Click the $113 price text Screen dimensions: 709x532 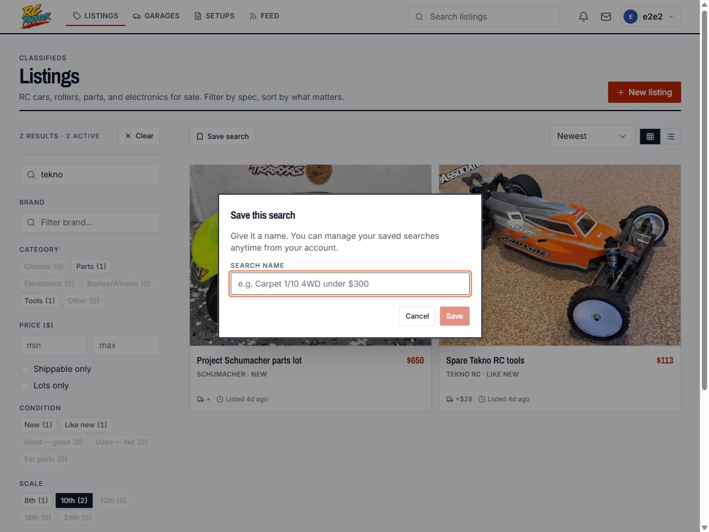[x=665, y=361]
